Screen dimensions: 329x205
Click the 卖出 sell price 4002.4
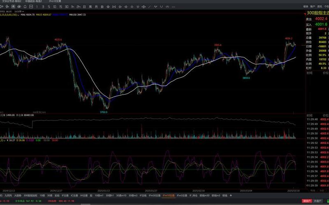coord(321,19)
